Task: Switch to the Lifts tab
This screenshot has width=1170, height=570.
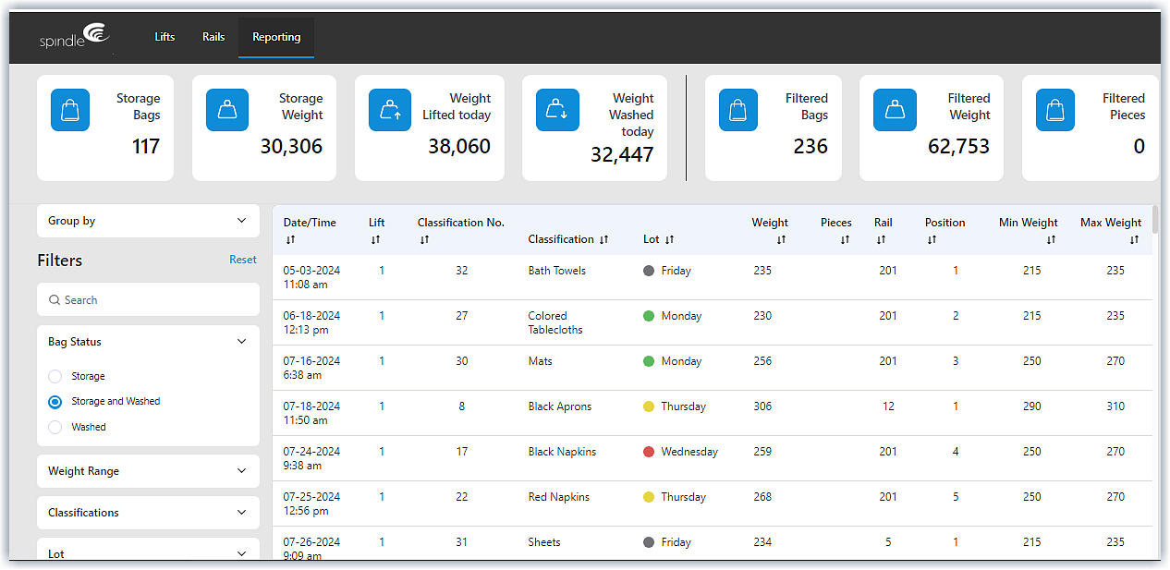Action: tap(164, 37)
